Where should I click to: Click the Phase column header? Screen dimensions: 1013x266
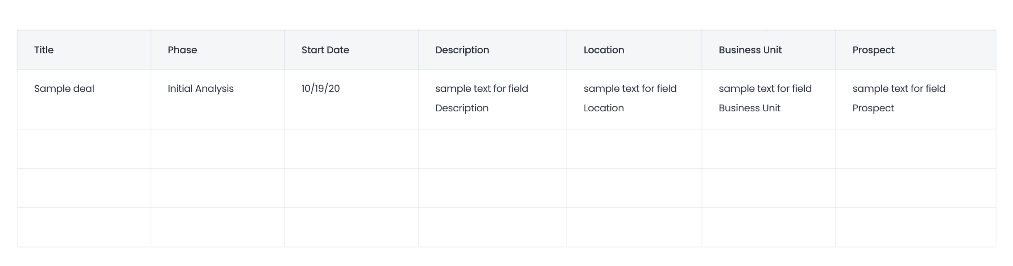coord(182,50)
